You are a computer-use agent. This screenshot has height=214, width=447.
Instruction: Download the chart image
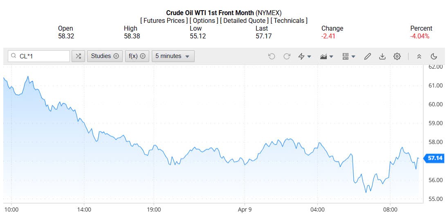pyautogui.click(x=382, y=56)
